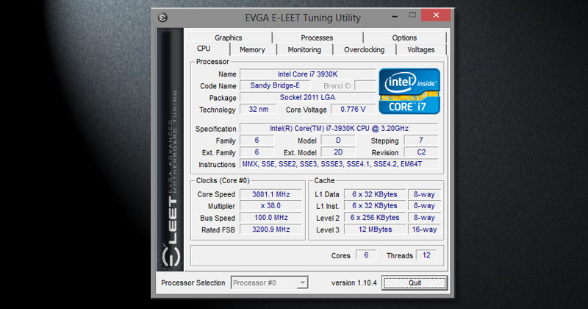This screenshot has width=588, height=309.
Task: Click the Family value field
Action: coord(257,141)
